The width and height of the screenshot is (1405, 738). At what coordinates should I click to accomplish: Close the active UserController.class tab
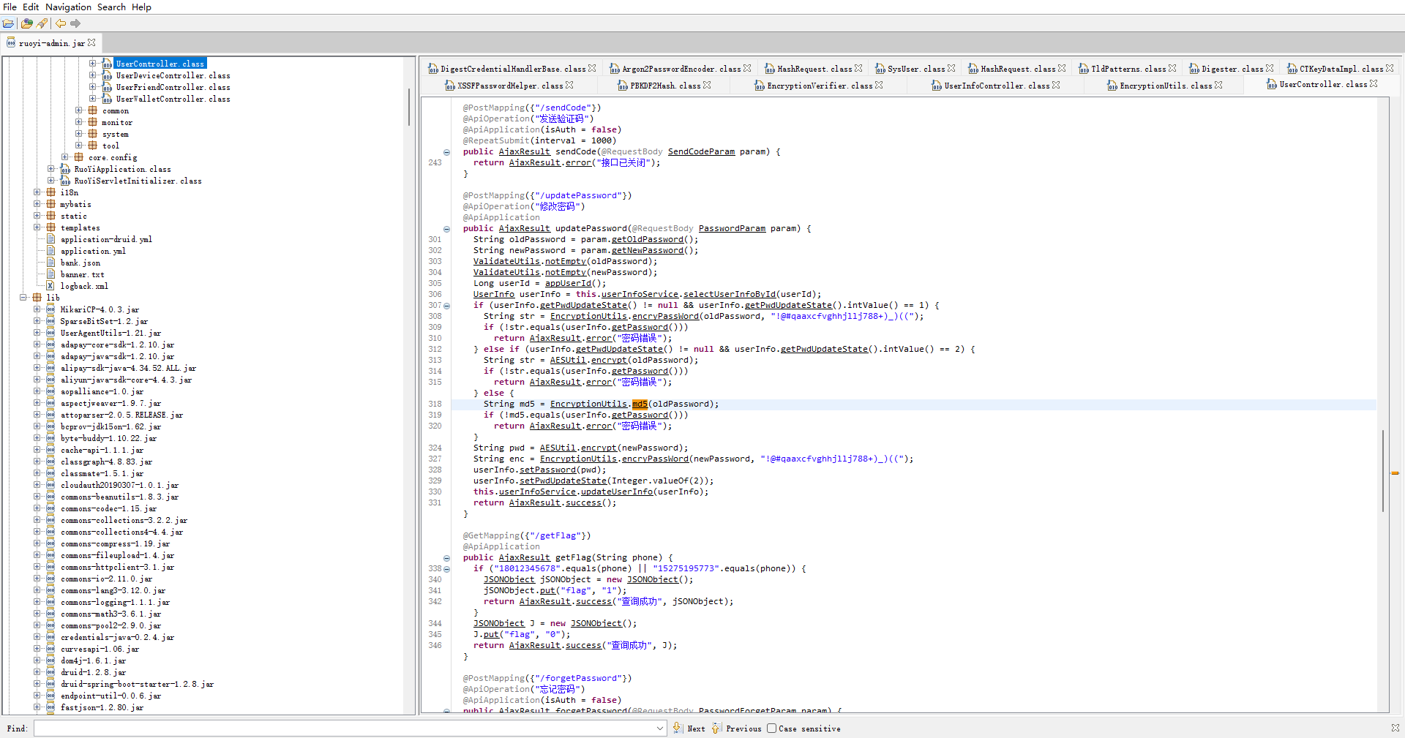1374,83
